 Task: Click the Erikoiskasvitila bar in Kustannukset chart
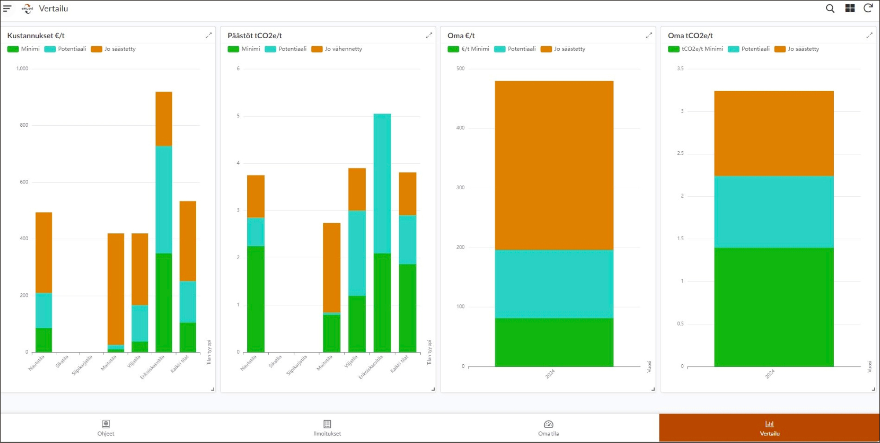(x=164, y=222)
